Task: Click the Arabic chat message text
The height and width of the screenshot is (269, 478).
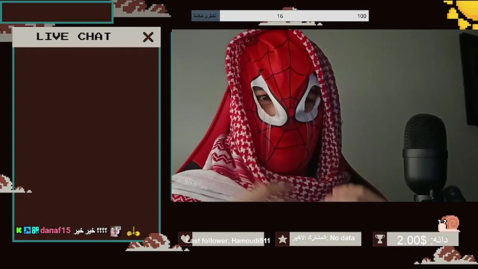Action: [91, 231]
